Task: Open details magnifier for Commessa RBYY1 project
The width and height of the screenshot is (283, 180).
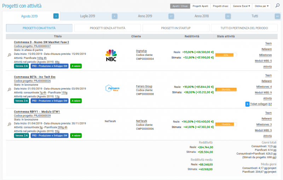Action: 9,124
